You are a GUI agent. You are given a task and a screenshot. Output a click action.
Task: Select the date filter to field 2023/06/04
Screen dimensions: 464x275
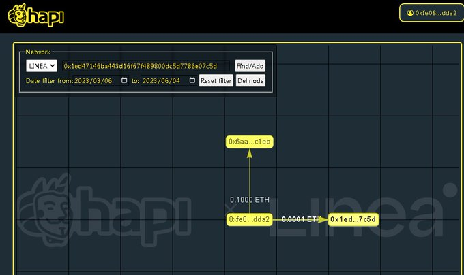coord(169,80)
